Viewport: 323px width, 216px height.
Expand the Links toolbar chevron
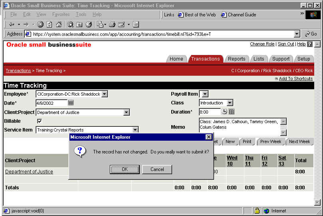pos(302,14)
